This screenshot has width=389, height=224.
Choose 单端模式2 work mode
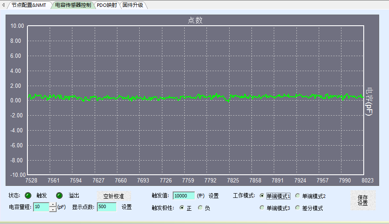pyautogui.click(x=298, y=196)
